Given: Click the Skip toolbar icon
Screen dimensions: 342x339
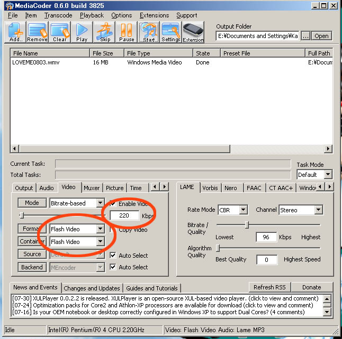Looking at the screenshot, I should tap(104, 32).
